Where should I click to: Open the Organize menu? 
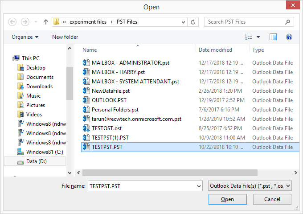pos(25,37)
